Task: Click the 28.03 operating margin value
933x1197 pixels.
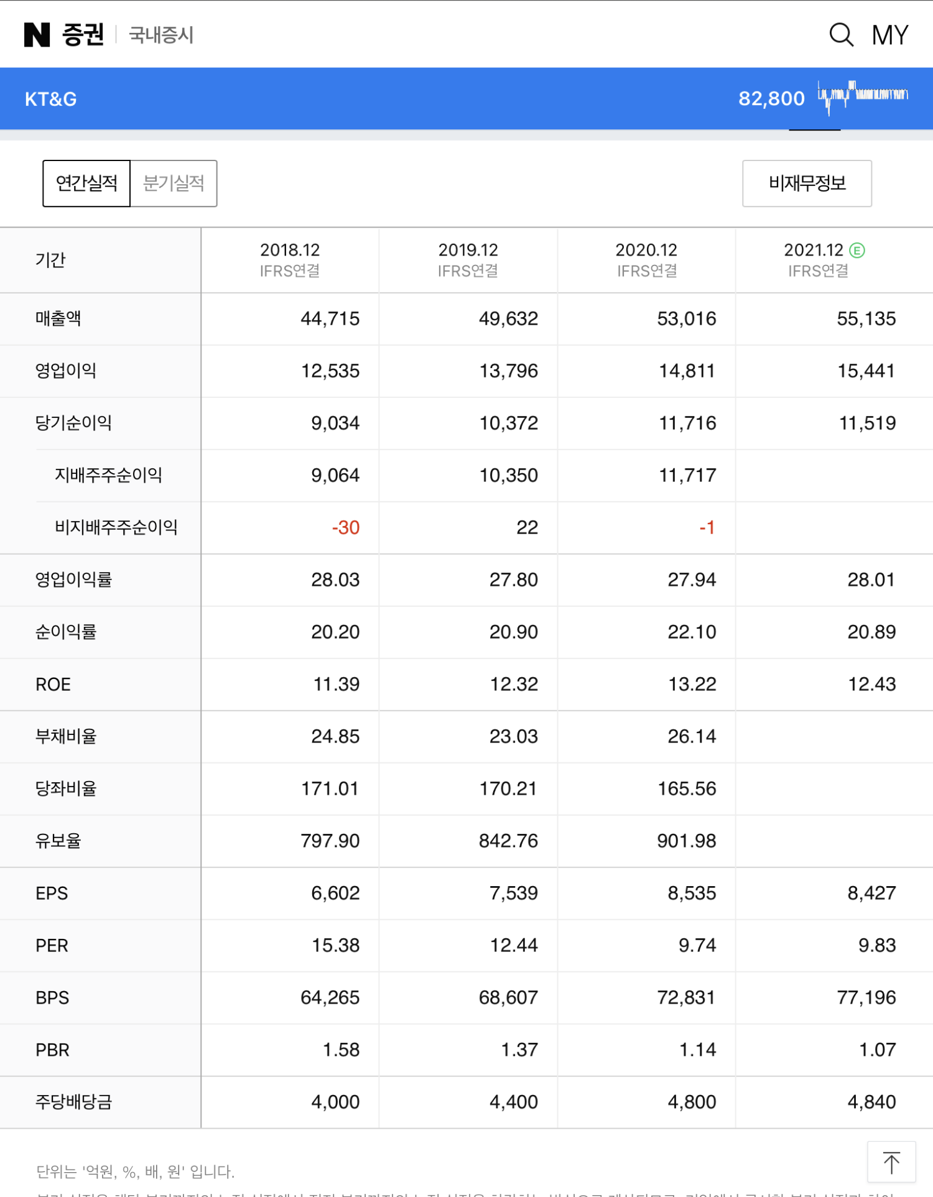Action: click(336, 580)
